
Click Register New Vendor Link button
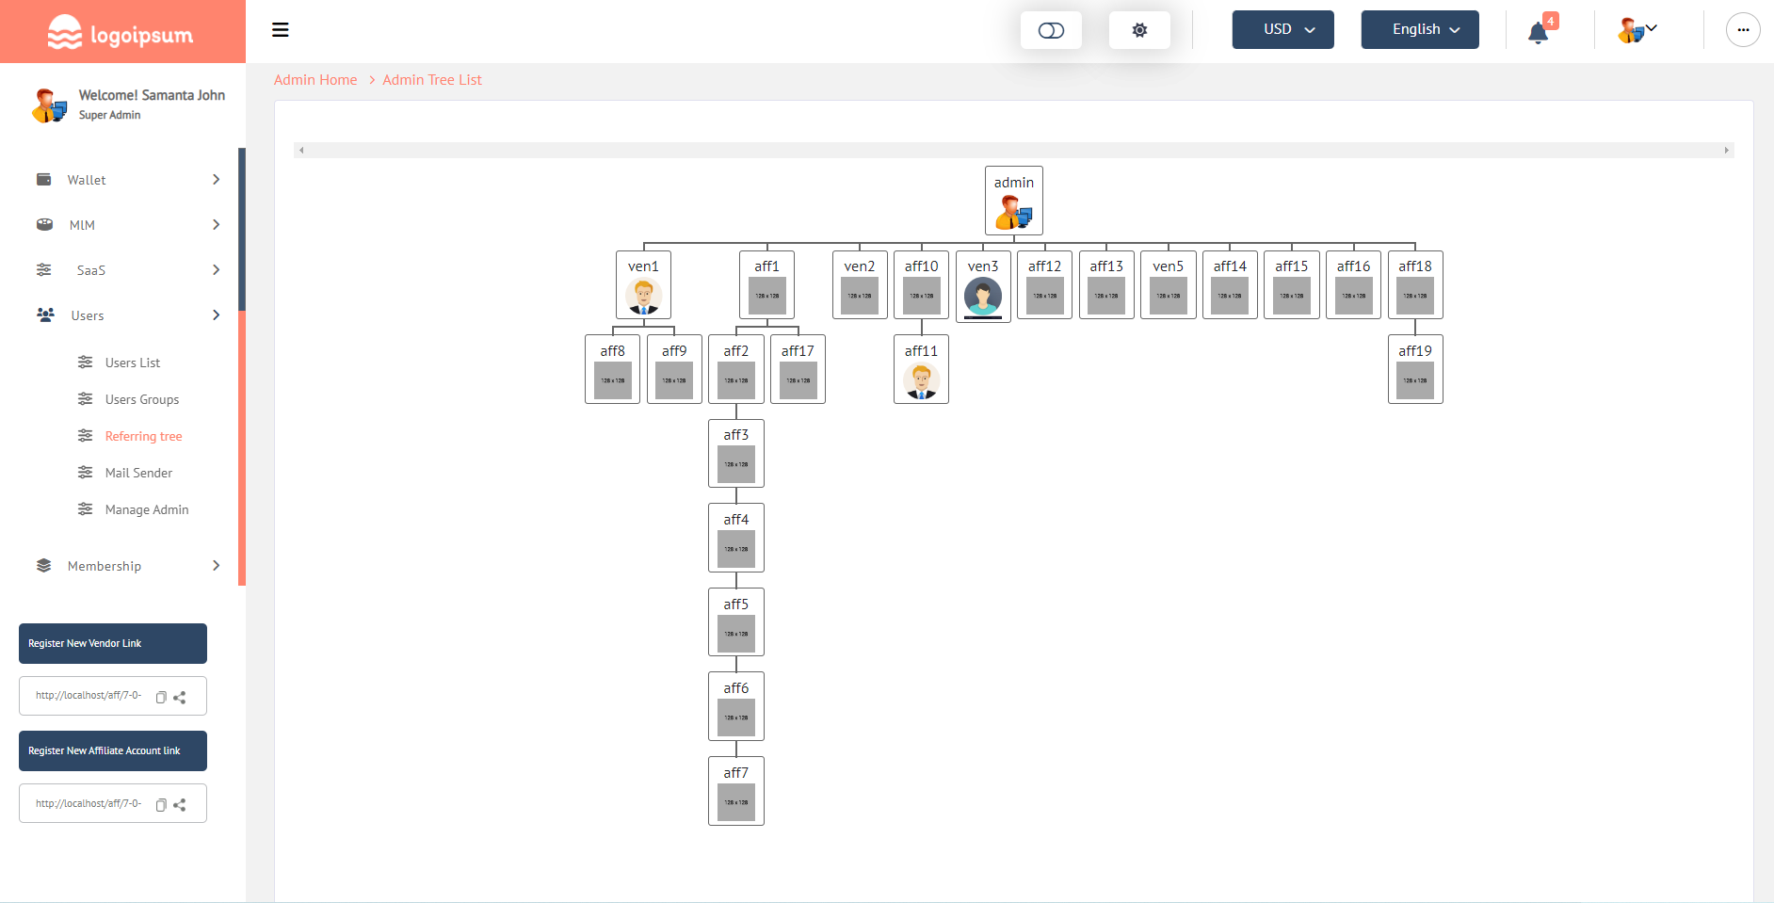[x=113, y=644]
